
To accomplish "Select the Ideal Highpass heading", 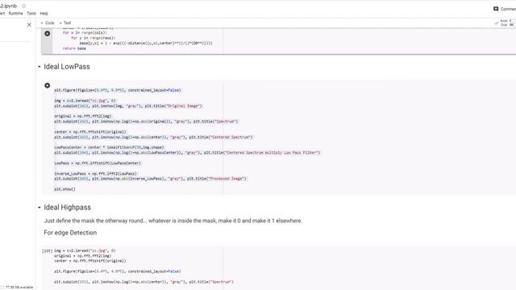I will coord(67,208).
